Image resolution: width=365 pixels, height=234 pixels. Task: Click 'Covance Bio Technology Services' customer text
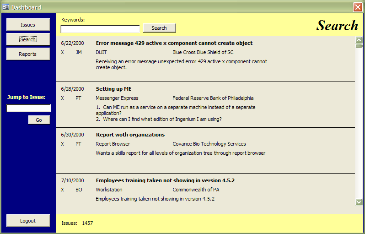tap(209, 144)
